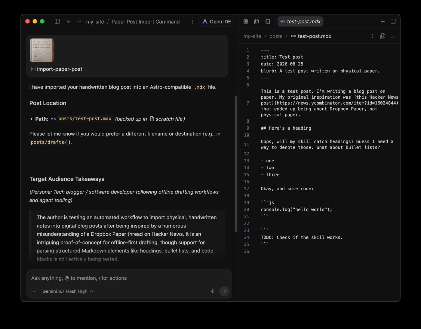421x329 pixels.
Task: Click the chat panel scrollbar
Action: point(236,164)
